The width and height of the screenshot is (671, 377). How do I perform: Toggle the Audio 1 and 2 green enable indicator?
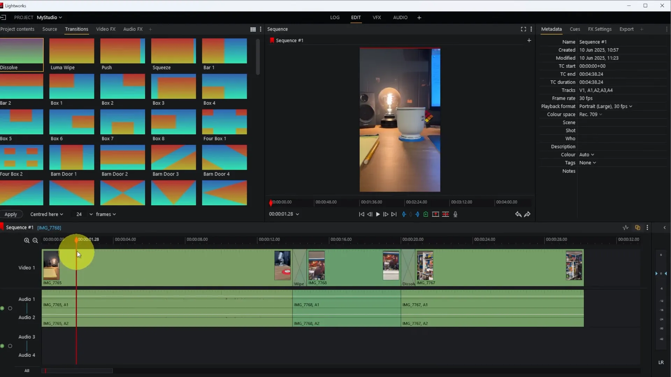click(2, 308)
